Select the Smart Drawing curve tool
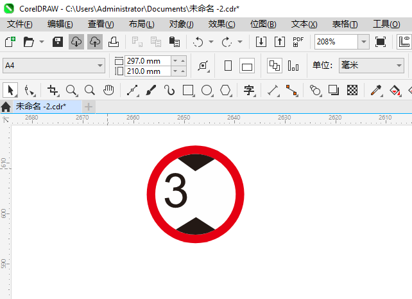The height and width of the screenshot is (299, 412). point(169,90)
